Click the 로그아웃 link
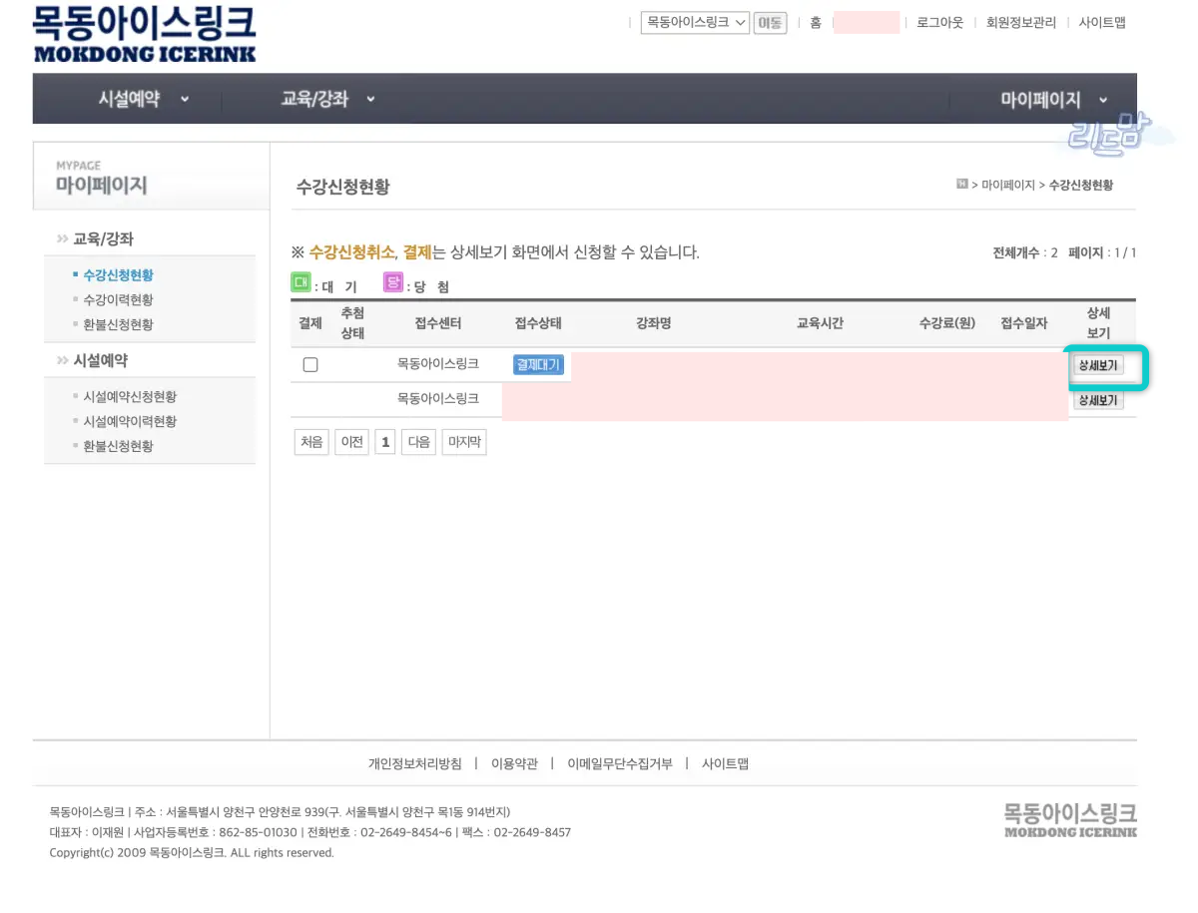This screenshot has height=913, width=1198. [939, 23]
